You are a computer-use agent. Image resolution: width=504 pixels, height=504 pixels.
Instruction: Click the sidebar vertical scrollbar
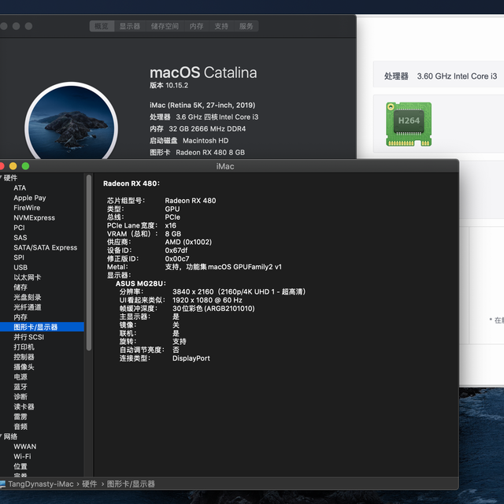[x=89, y=262]
